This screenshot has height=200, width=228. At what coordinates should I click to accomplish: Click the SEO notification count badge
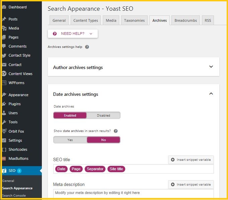pos(19,171)
